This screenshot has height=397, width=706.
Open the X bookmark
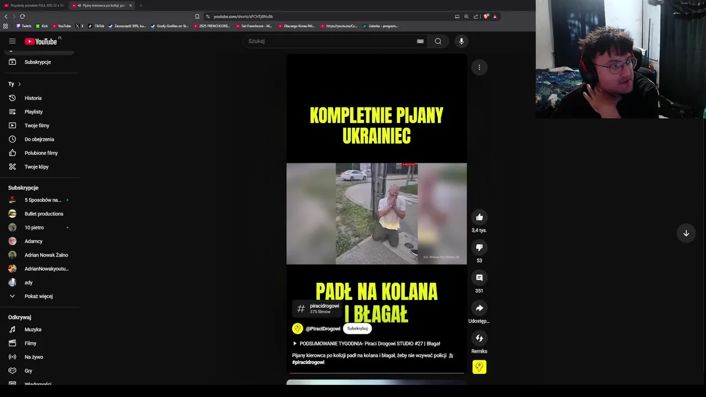click(79, 26)
